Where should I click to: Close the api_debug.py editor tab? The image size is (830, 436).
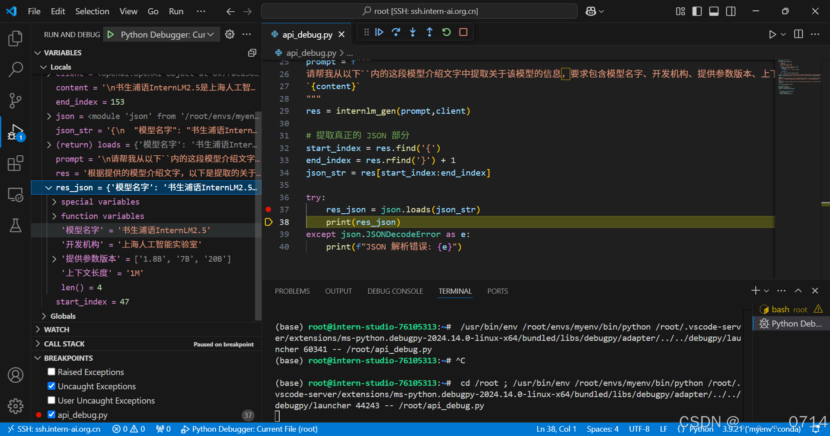[342, 34]
